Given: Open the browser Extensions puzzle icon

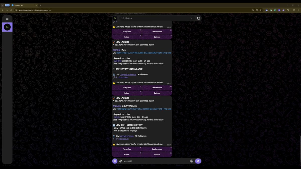Looking at the screenshot, I should pos(288,10).
